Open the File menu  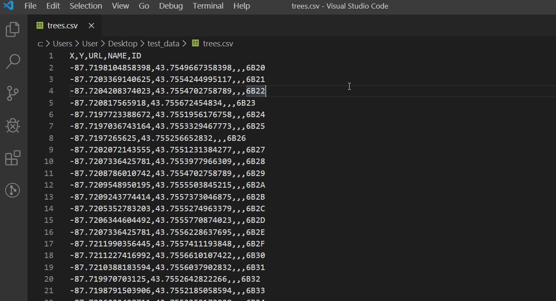31,6
